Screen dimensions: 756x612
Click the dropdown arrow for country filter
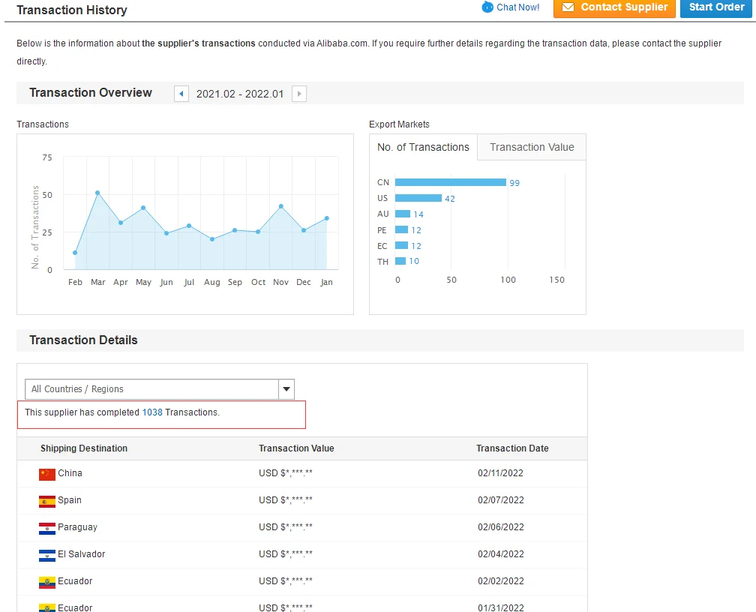[286, 389]
